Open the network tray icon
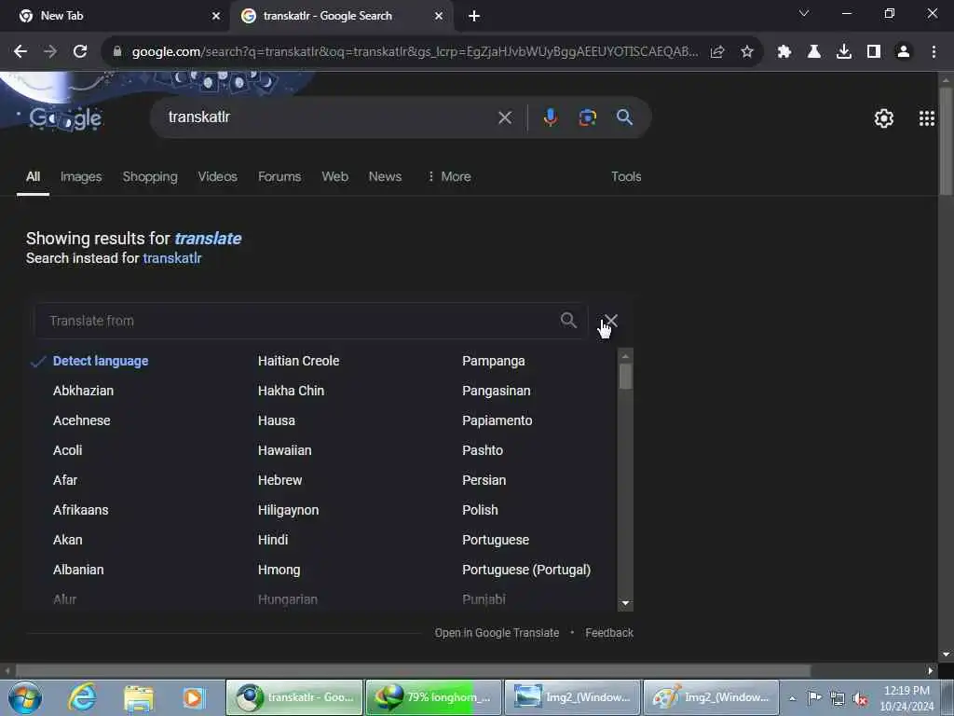The width and height of the screenshot is (954, 716). click(x=838, y=698)
